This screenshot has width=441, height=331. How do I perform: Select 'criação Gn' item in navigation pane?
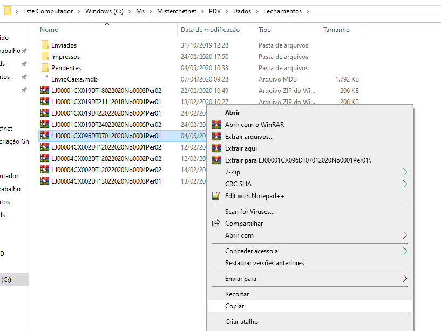click(15, 141)
